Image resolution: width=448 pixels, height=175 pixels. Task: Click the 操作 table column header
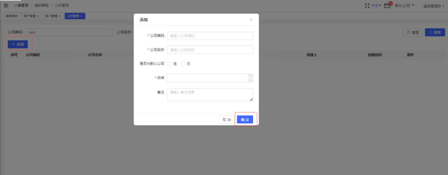(x=410, y=55)
